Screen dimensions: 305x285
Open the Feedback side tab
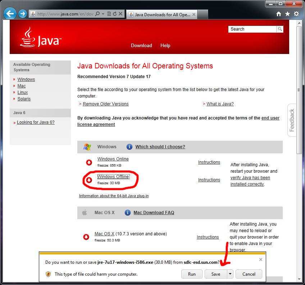[x=292, y=120]
